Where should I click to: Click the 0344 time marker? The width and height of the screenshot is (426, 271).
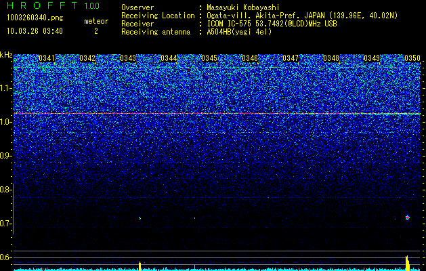coord(169,58)
